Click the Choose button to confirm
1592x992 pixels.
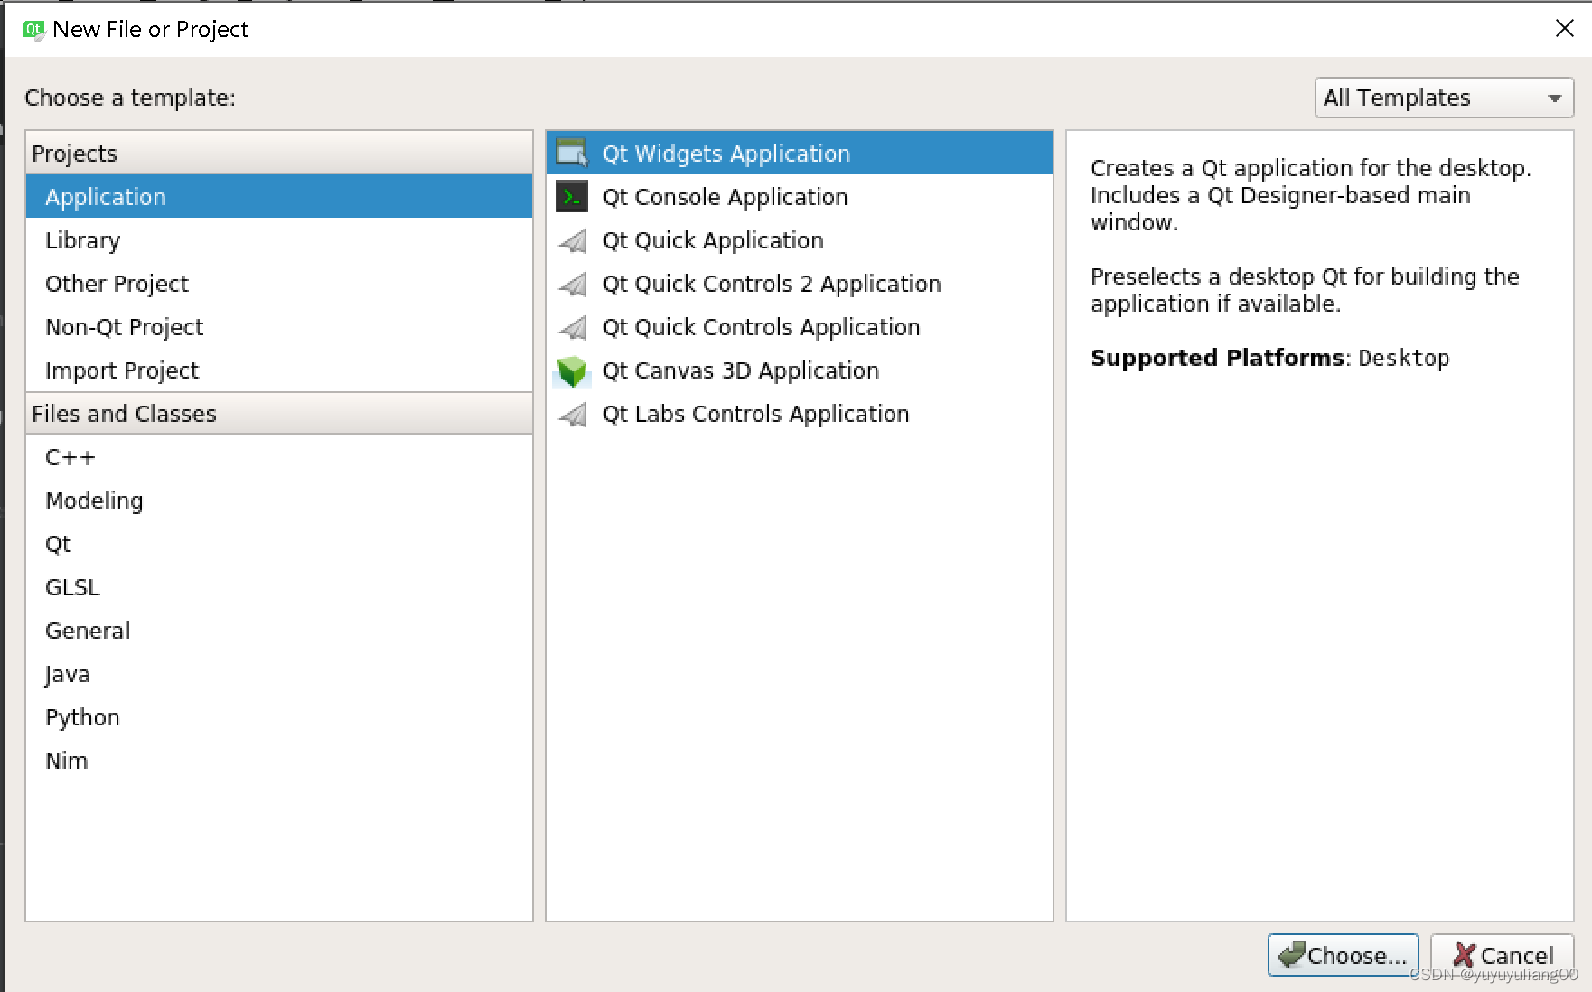coord(1344,955)
